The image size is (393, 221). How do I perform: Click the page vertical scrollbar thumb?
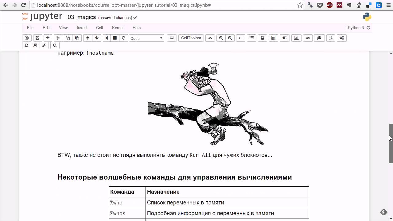click(391, 143)
